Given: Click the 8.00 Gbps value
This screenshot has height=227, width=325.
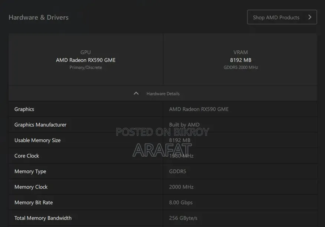Looking at the screenshot, I should [181, 203].
